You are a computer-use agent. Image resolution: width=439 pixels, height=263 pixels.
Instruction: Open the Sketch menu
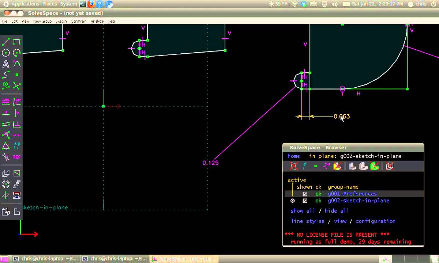(61, 22)
